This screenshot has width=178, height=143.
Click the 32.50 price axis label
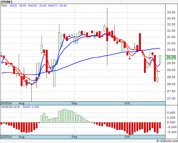171,25
